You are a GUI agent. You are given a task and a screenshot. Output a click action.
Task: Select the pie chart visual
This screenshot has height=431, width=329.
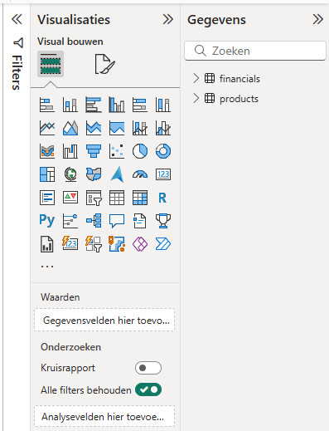[140, 151]
